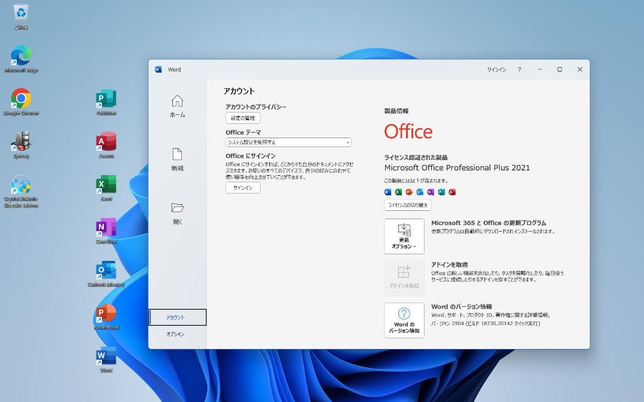Open Options (オプション) in the sidebar
The width and height of the screenshot is (644, 402).
pyautogui.click(x=175, y=334)
